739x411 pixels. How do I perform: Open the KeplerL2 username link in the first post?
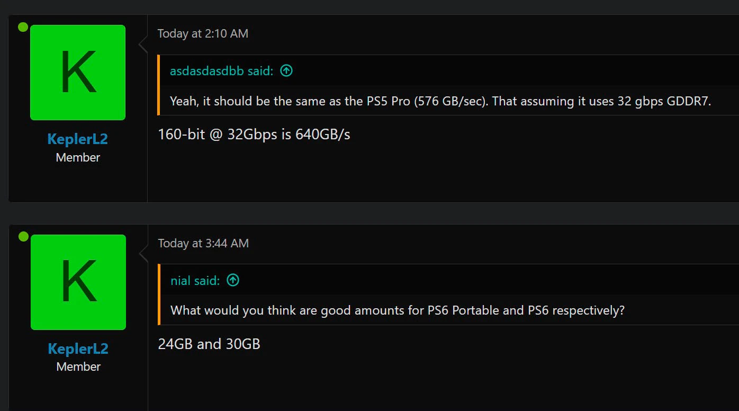click(78, 139)
